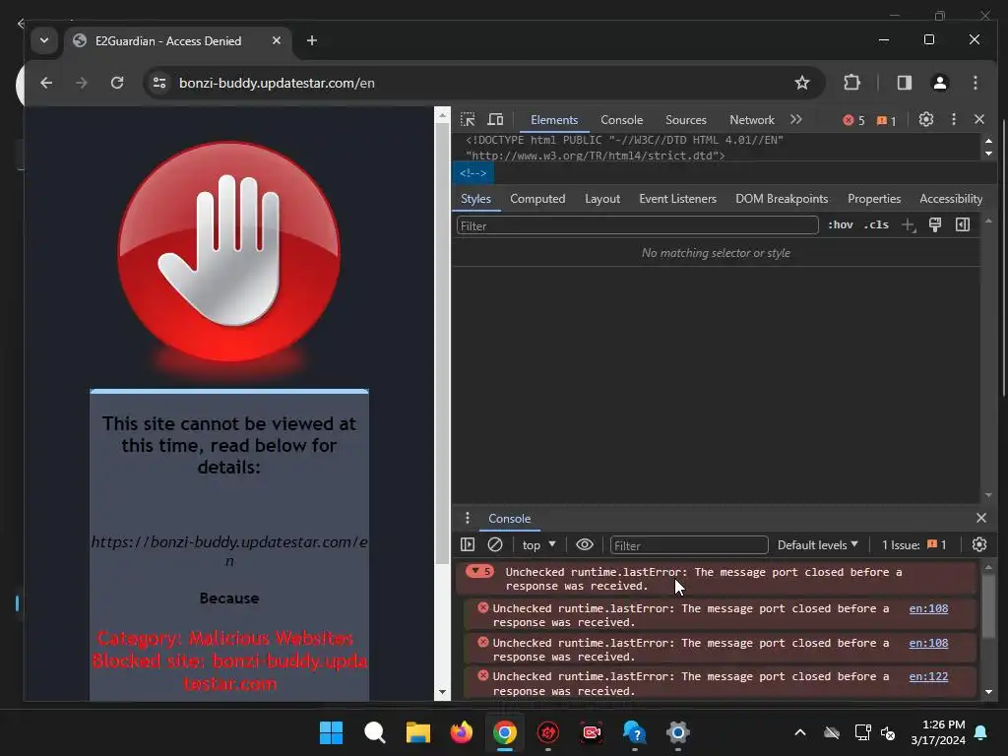Click the new style rule plus icon
Viewport: 1008px width, 756px height.
(x=908, y=225)
